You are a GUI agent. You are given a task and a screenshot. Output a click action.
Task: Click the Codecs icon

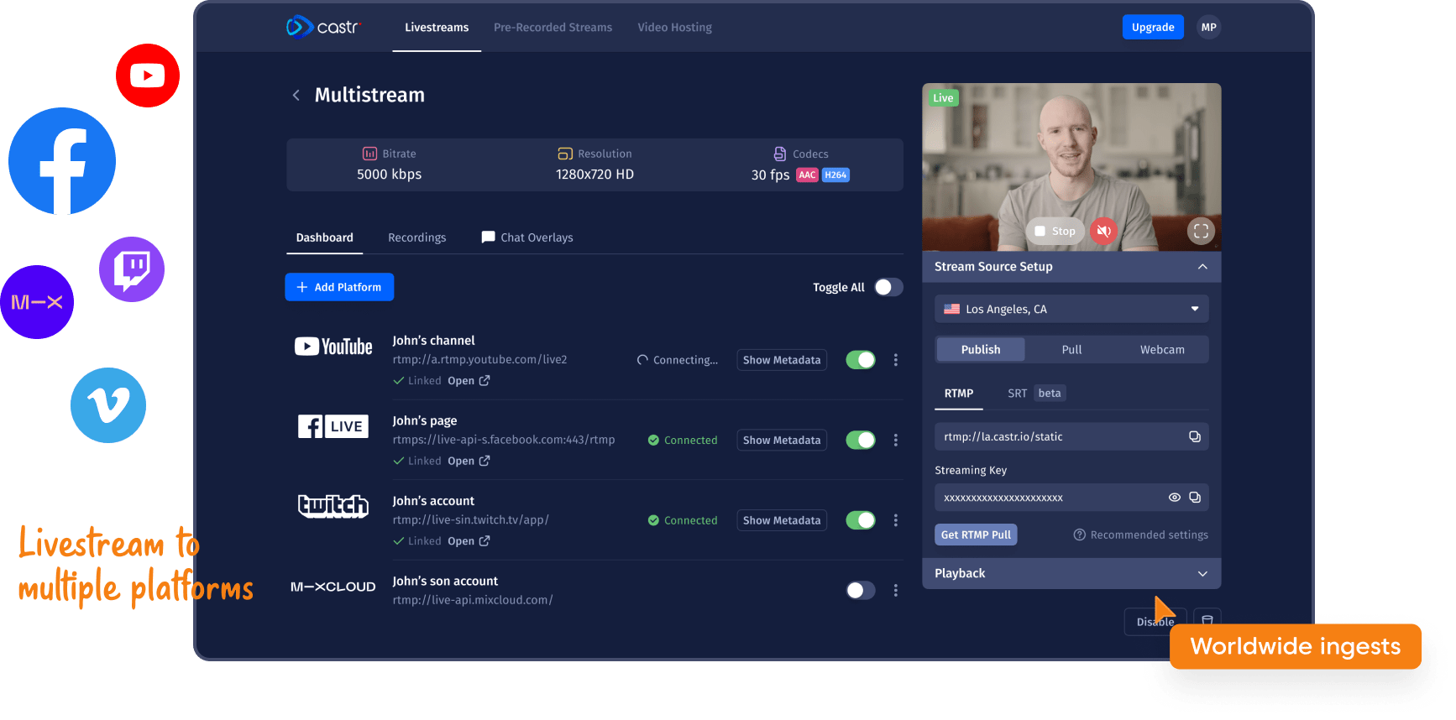pyautogui.click(x=780, y=154)
